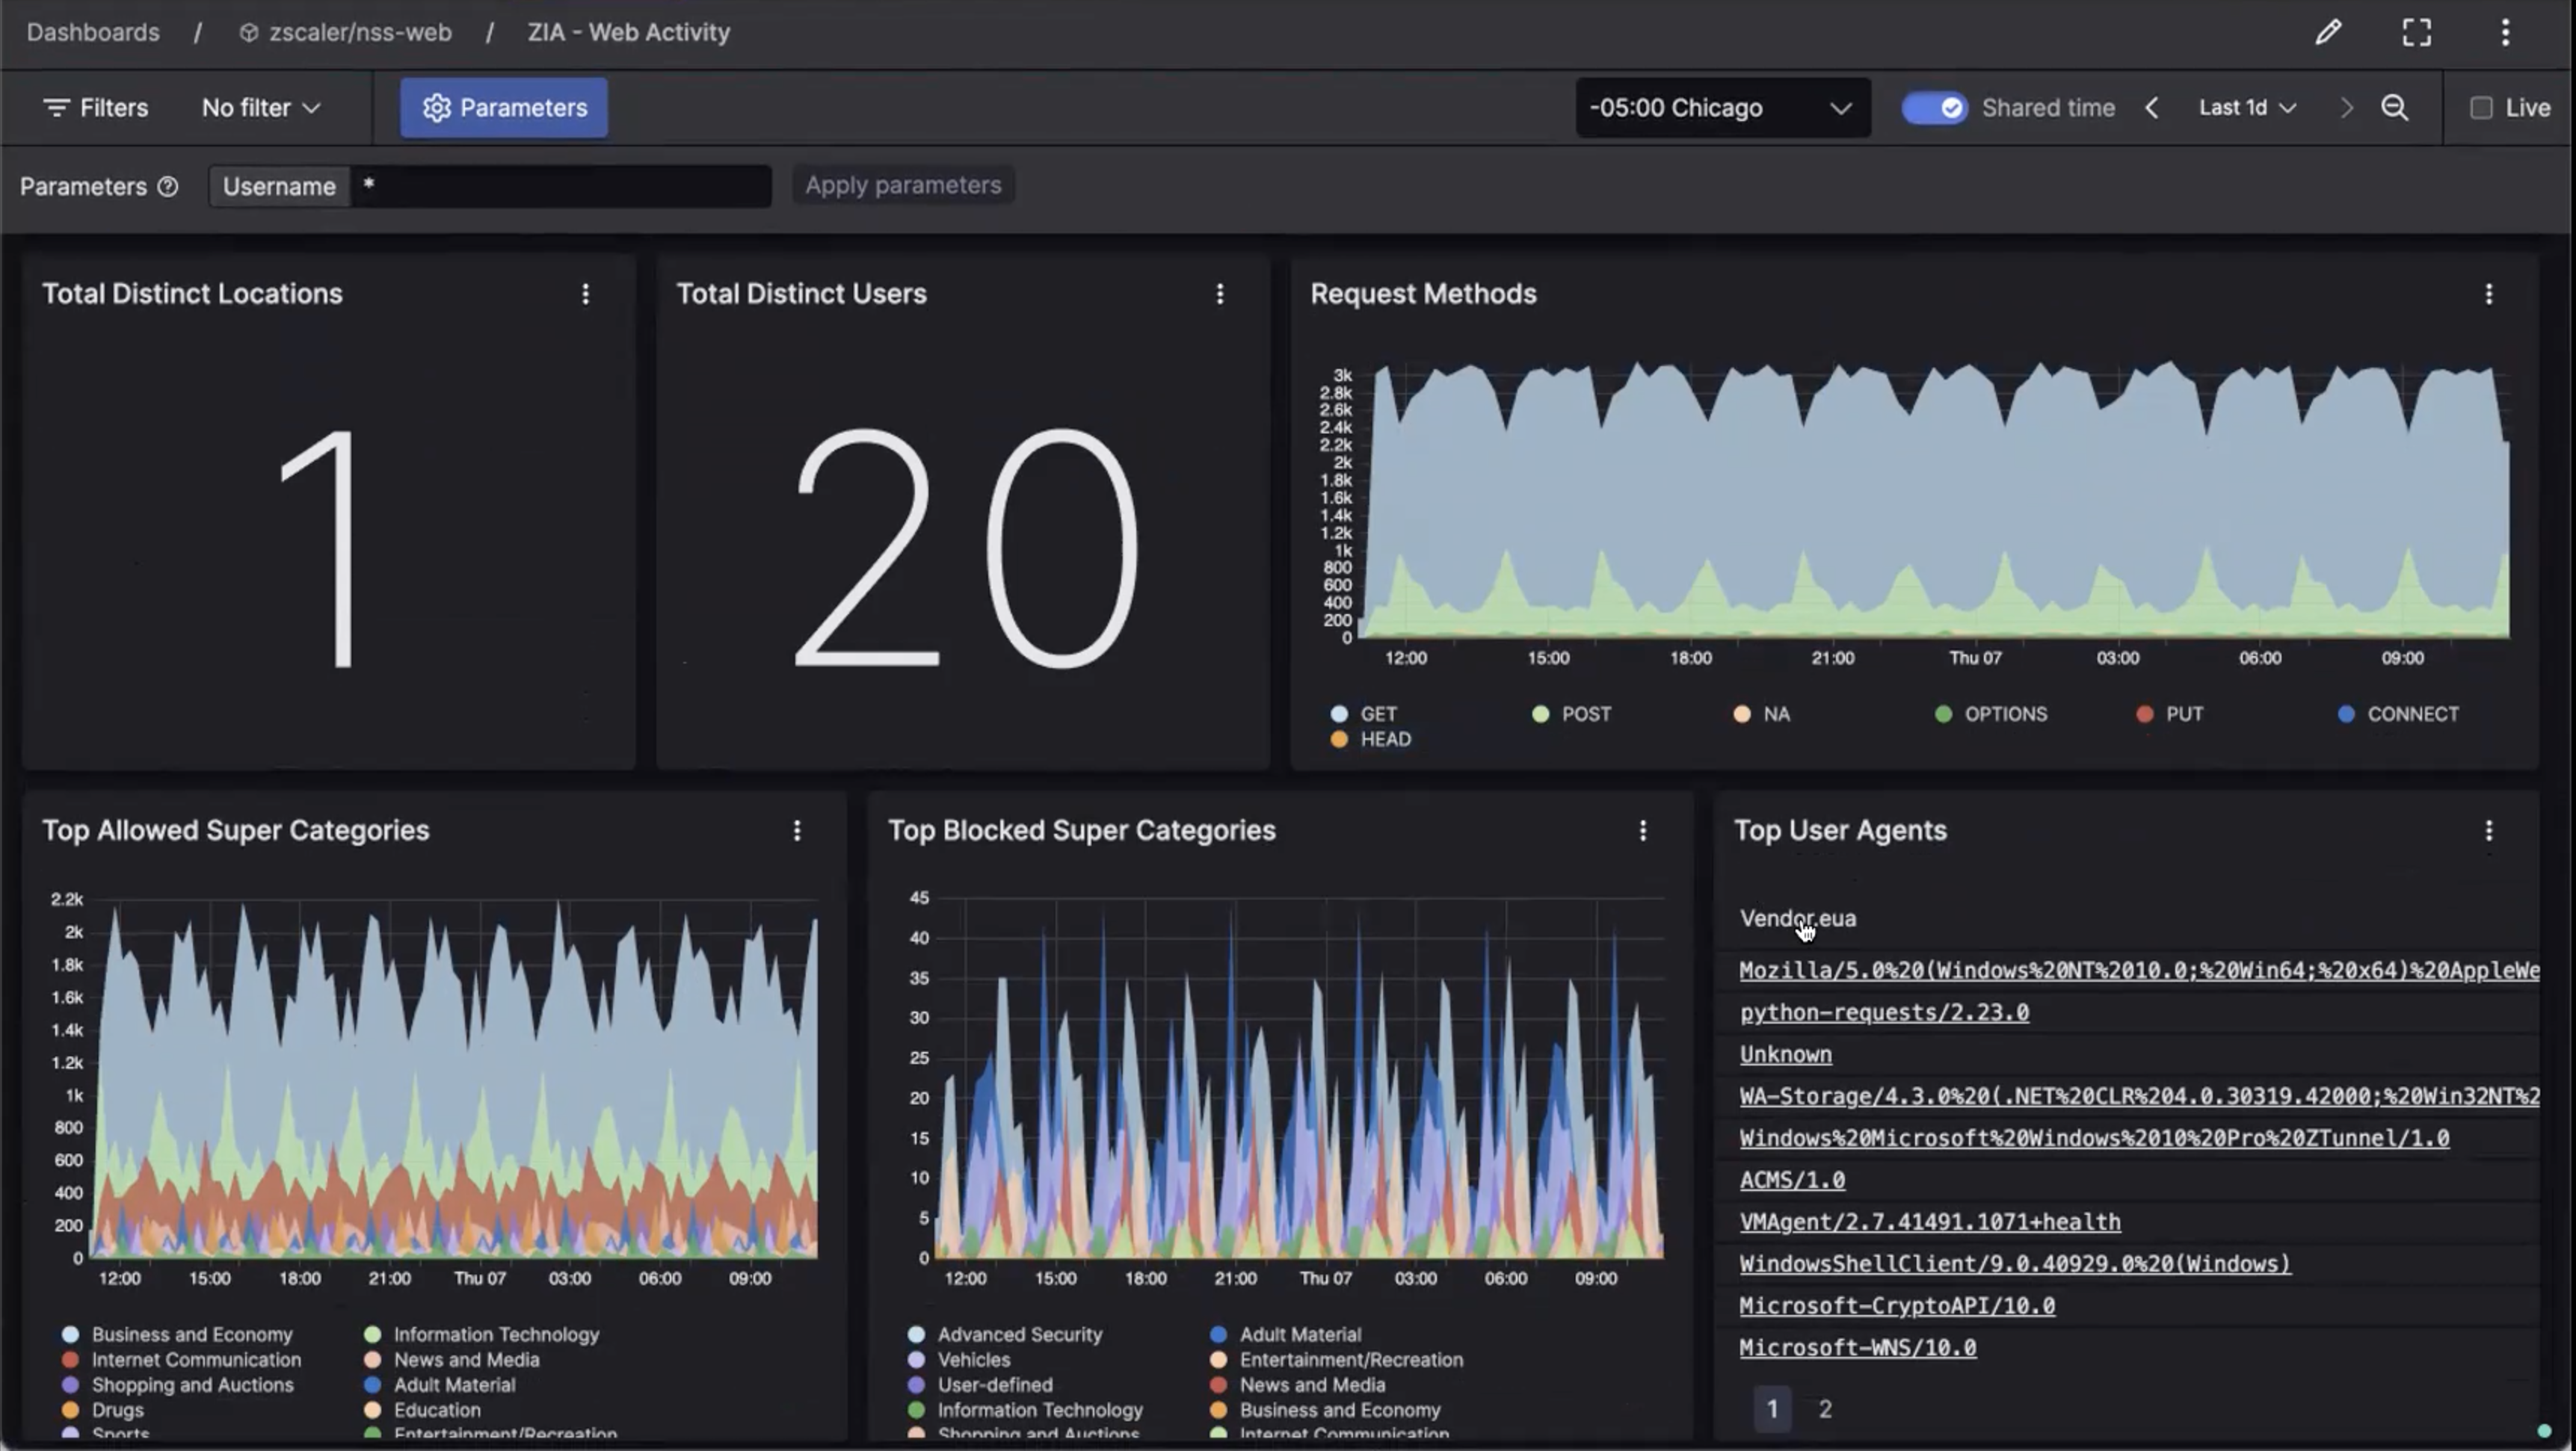The image size is (2576, 1451).
Task: Click the Adult Material color swatch in the Top Blocked legend
Action: [1218, 1334]
